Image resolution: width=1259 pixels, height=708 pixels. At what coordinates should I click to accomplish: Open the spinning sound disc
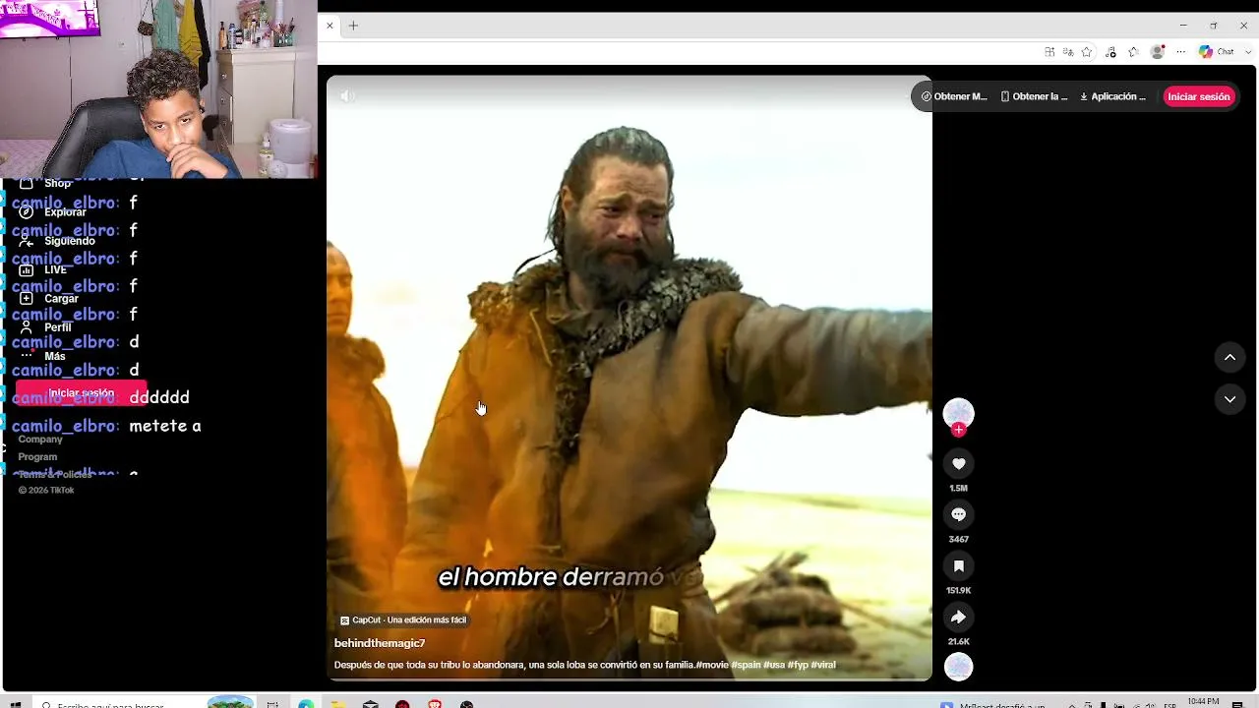click(x=958, y=667)
